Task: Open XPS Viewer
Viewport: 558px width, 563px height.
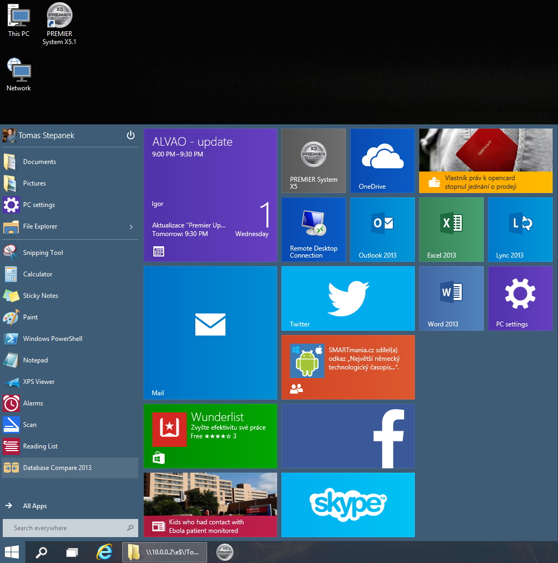Action: pos(70,382)
